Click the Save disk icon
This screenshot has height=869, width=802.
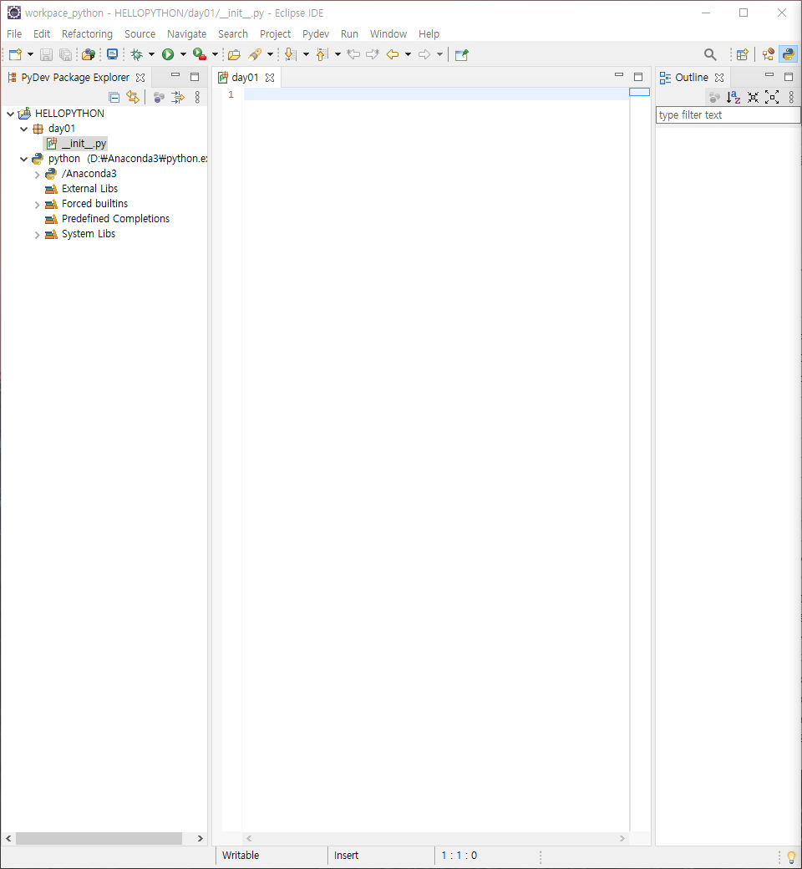pos(46,54)
